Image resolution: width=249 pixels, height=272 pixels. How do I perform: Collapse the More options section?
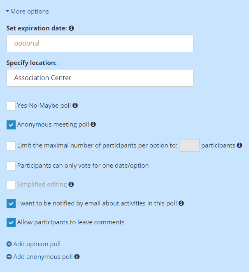pos(27,12)
